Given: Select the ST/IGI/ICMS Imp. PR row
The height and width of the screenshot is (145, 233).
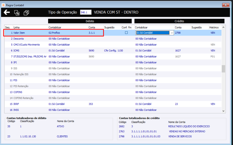Looking at the screenshot, I should (113, 56).
